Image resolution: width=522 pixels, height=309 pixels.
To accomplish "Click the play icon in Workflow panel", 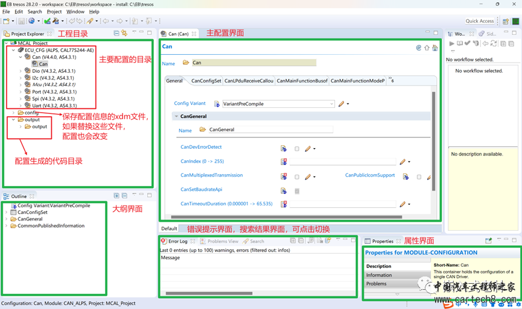I will pyautogui.click(x=451, y=43).
